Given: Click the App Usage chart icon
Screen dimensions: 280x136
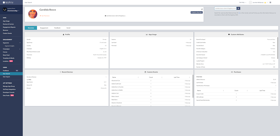Looking at the screenshot, I should point(146,34).
